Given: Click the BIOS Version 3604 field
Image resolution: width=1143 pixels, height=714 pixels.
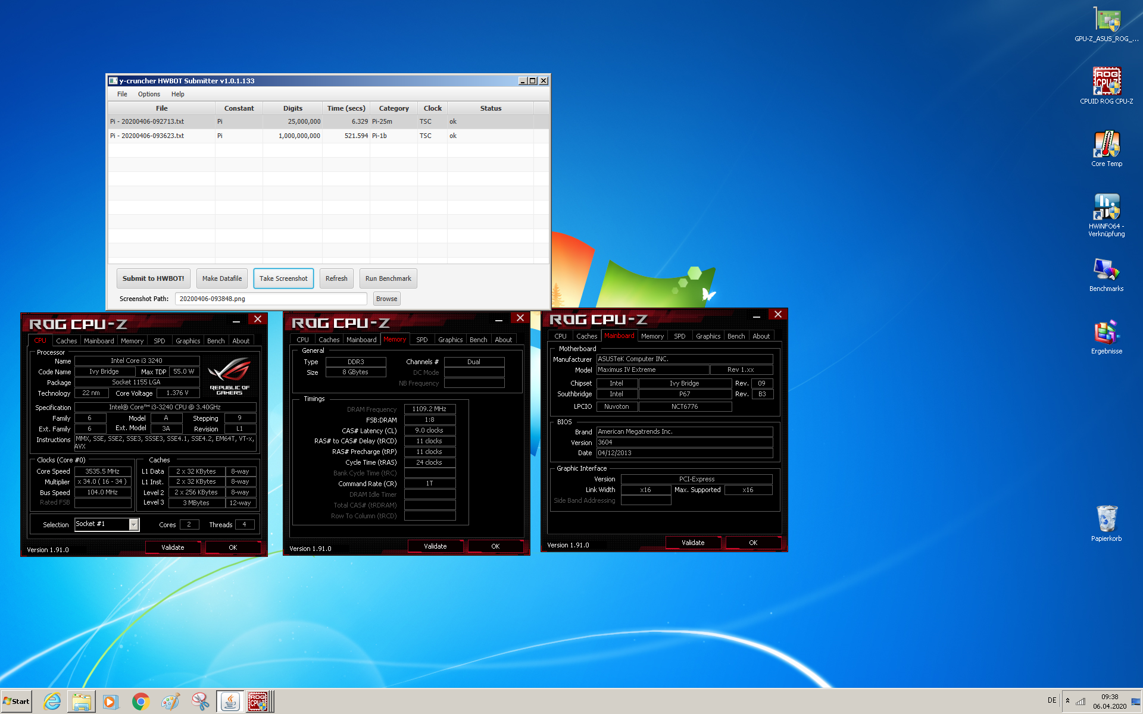Looking at the screenshot, I should click(x=685, y=442).
